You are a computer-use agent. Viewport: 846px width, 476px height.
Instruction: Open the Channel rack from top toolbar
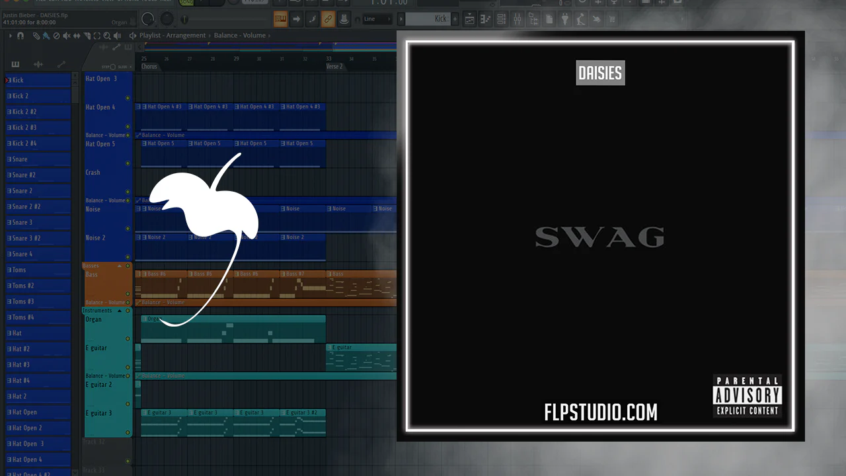[502, 19]
